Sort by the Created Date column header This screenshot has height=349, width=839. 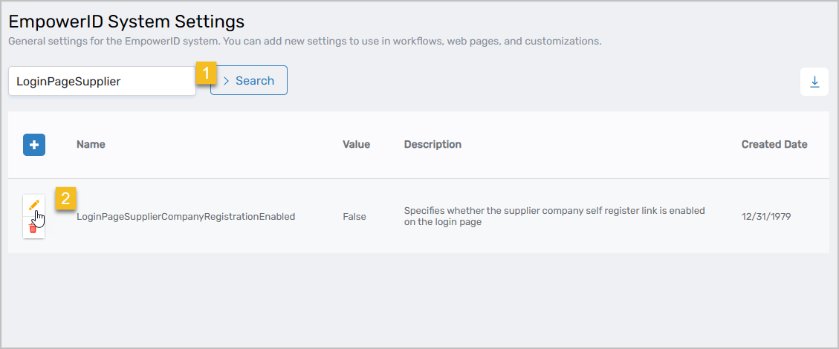(x=774, y=145)
